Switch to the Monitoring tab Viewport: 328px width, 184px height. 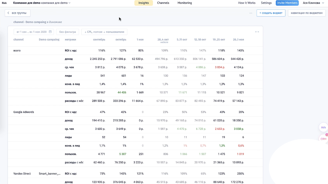(185, 3)
